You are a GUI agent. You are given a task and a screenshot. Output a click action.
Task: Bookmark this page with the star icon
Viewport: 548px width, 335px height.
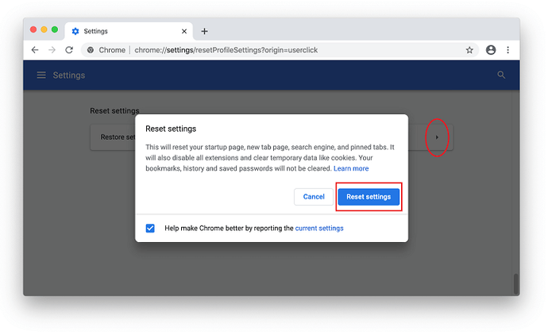click(x=469, y=50)
